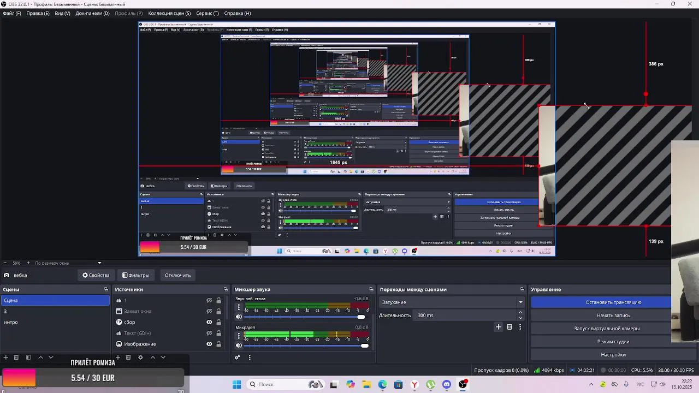This screenshot has width=699, height=393.
Task: Open Затухание transition dropdown
Action: [452, 302]
